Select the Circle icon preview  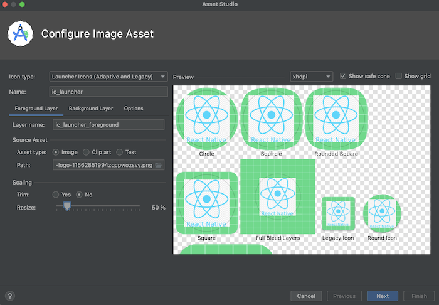[x=206, y=119]
